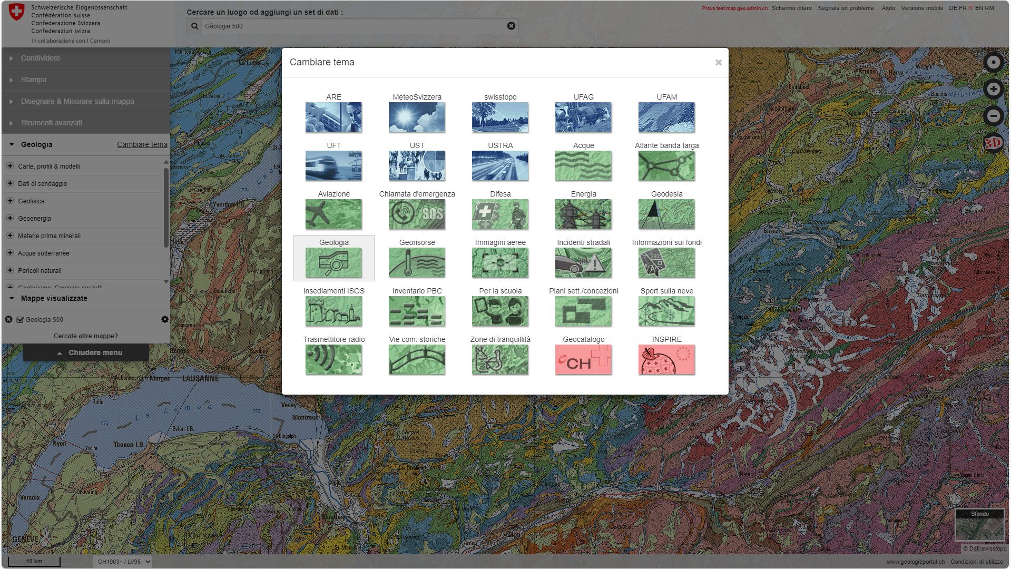The width and height of the screenshot is (1011, 569).
Task: Open the coordinate system CH1903+ dropdown
Action: point(123,562)
